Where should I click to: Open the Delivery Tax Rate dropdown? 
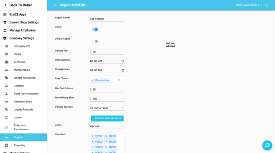(107, 108)
